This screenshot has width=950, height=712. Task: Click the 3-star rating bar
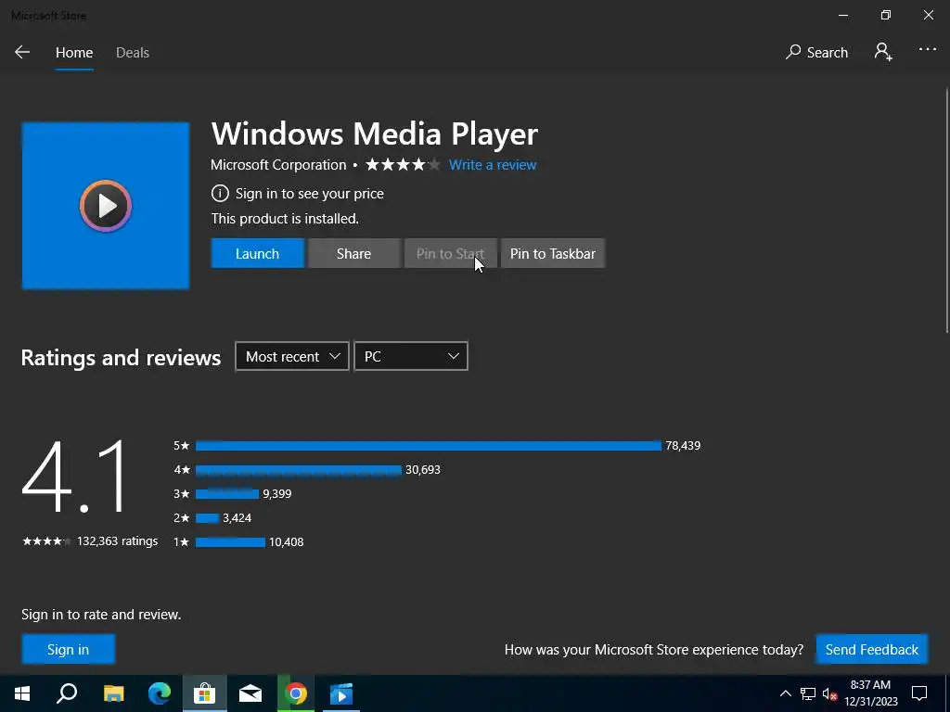[227, 494]
